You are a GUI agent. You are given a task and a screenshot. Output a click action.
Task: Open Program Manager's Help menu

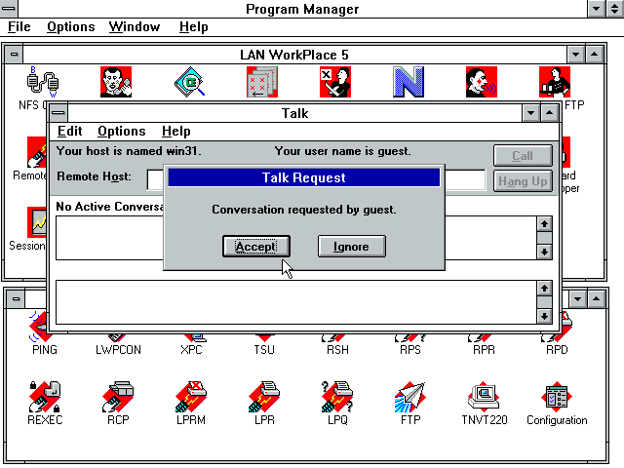point(193,27)
